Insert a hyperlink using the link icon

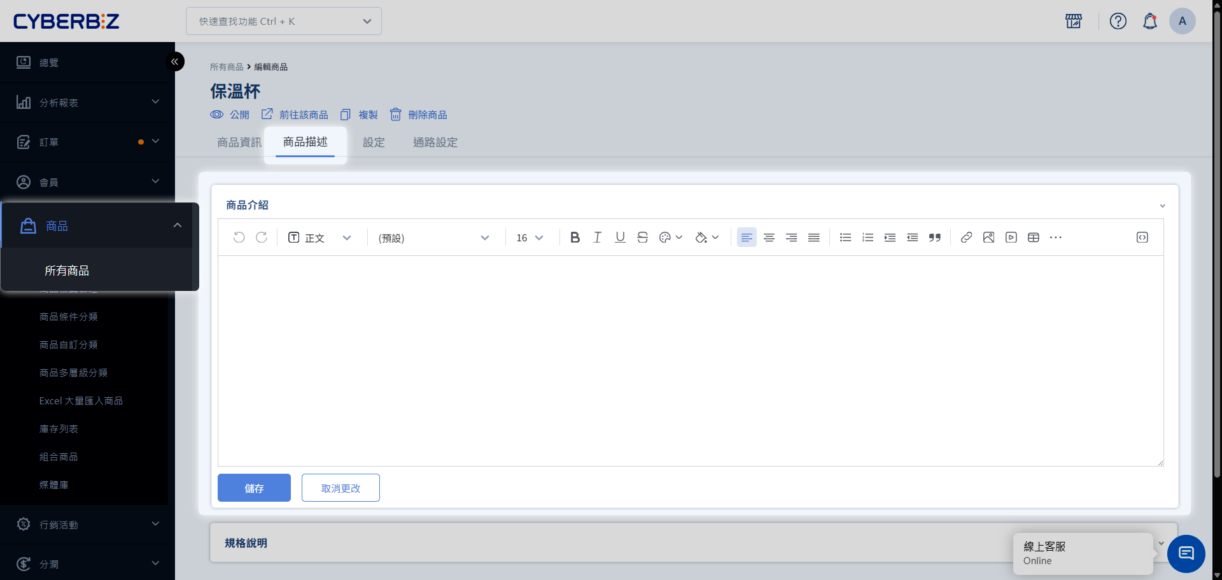coord(966,237)
